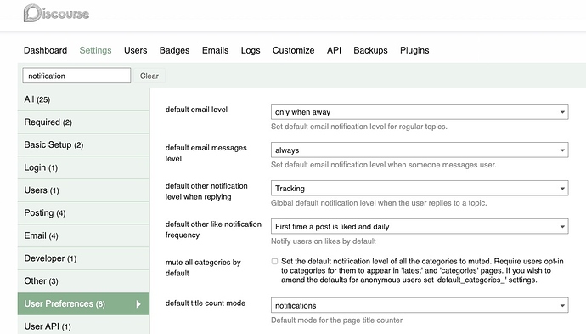Click the 'default email messages level' label

coord(206,153)
